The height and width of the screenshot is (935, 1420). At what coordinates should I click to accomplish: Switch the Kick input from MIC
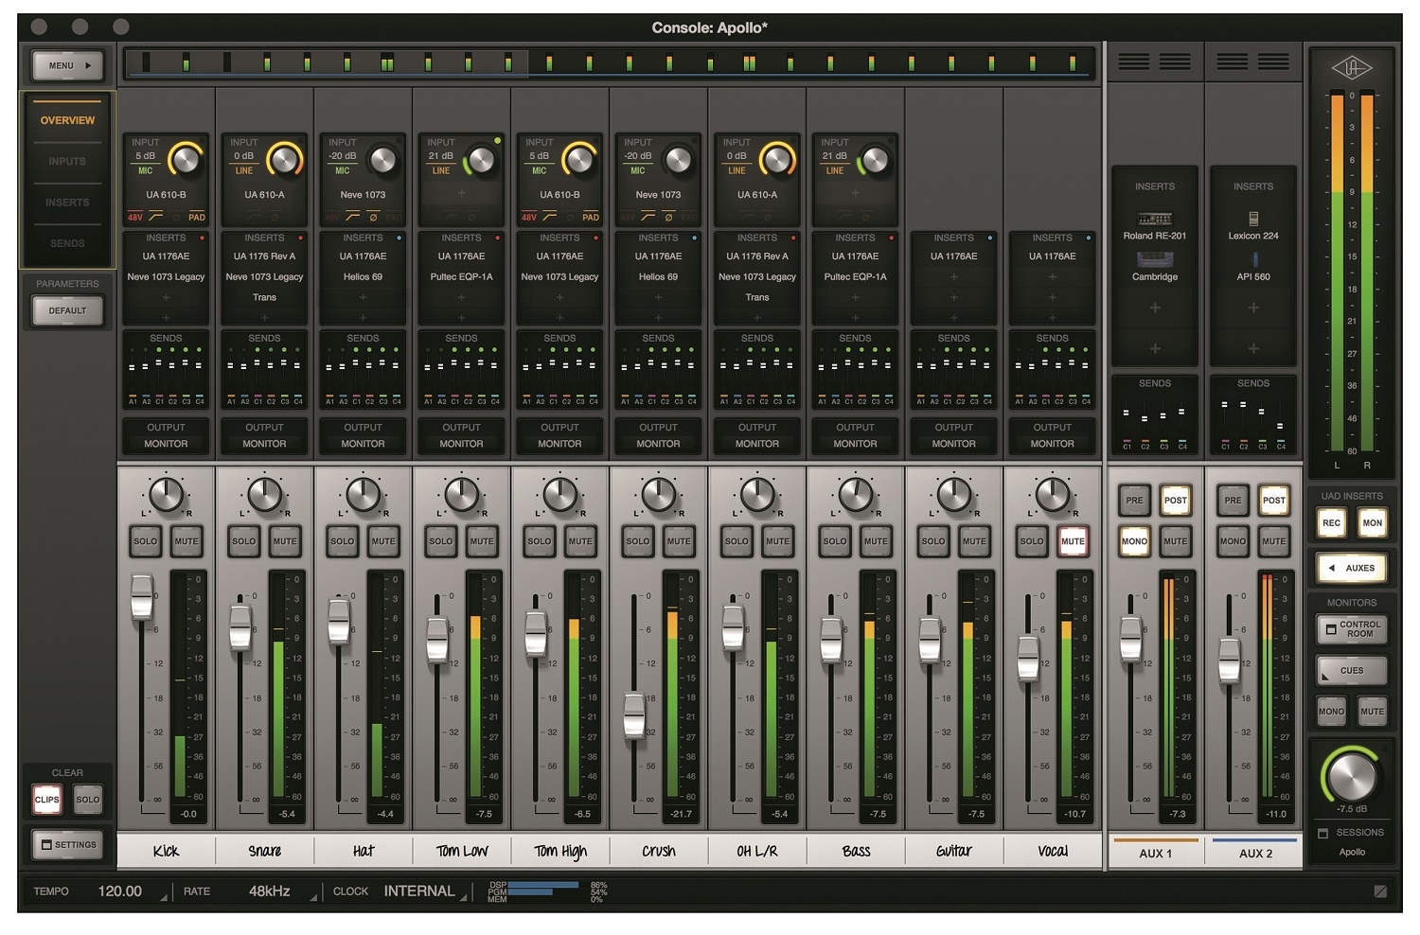click(x=145, y=171)
